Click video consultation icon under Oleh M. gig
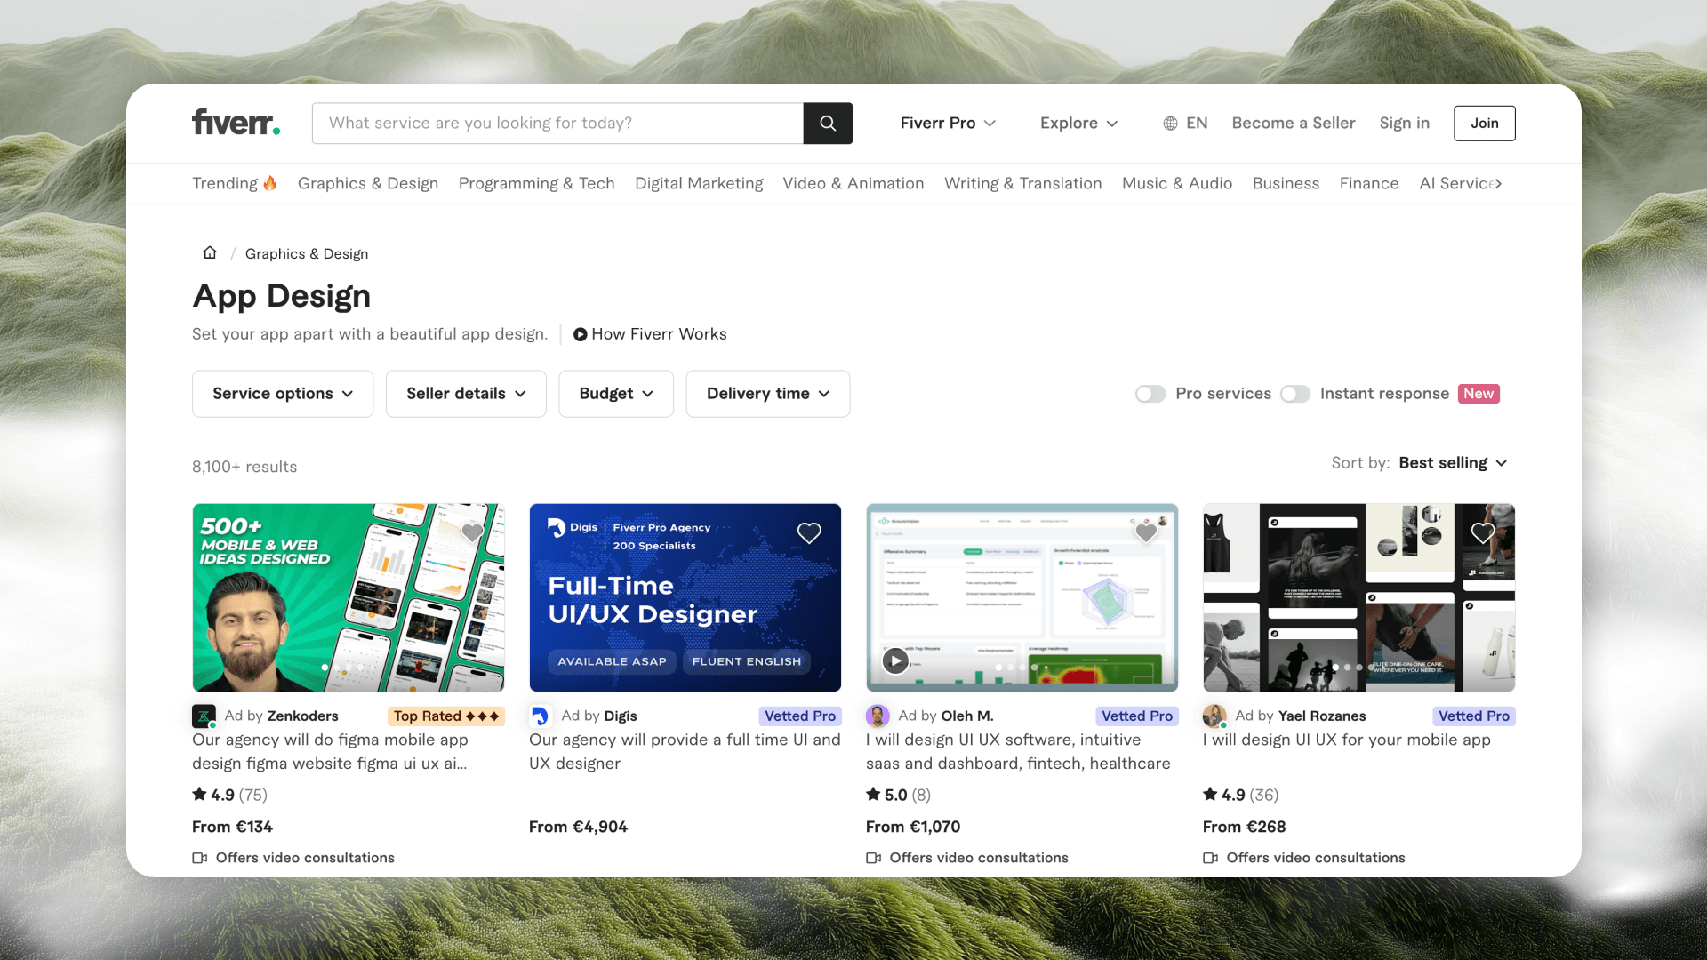The width and height of the screenshot is (1707, 960). pos(874,858)
